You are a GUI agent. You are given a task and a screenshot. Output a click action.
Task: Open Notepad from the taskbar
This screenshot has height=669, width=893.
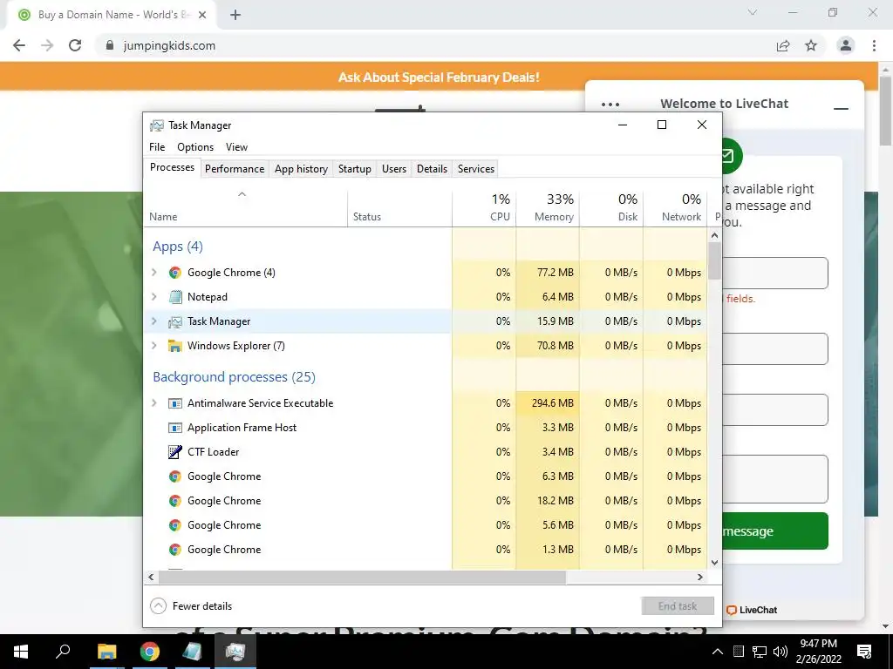193,652
